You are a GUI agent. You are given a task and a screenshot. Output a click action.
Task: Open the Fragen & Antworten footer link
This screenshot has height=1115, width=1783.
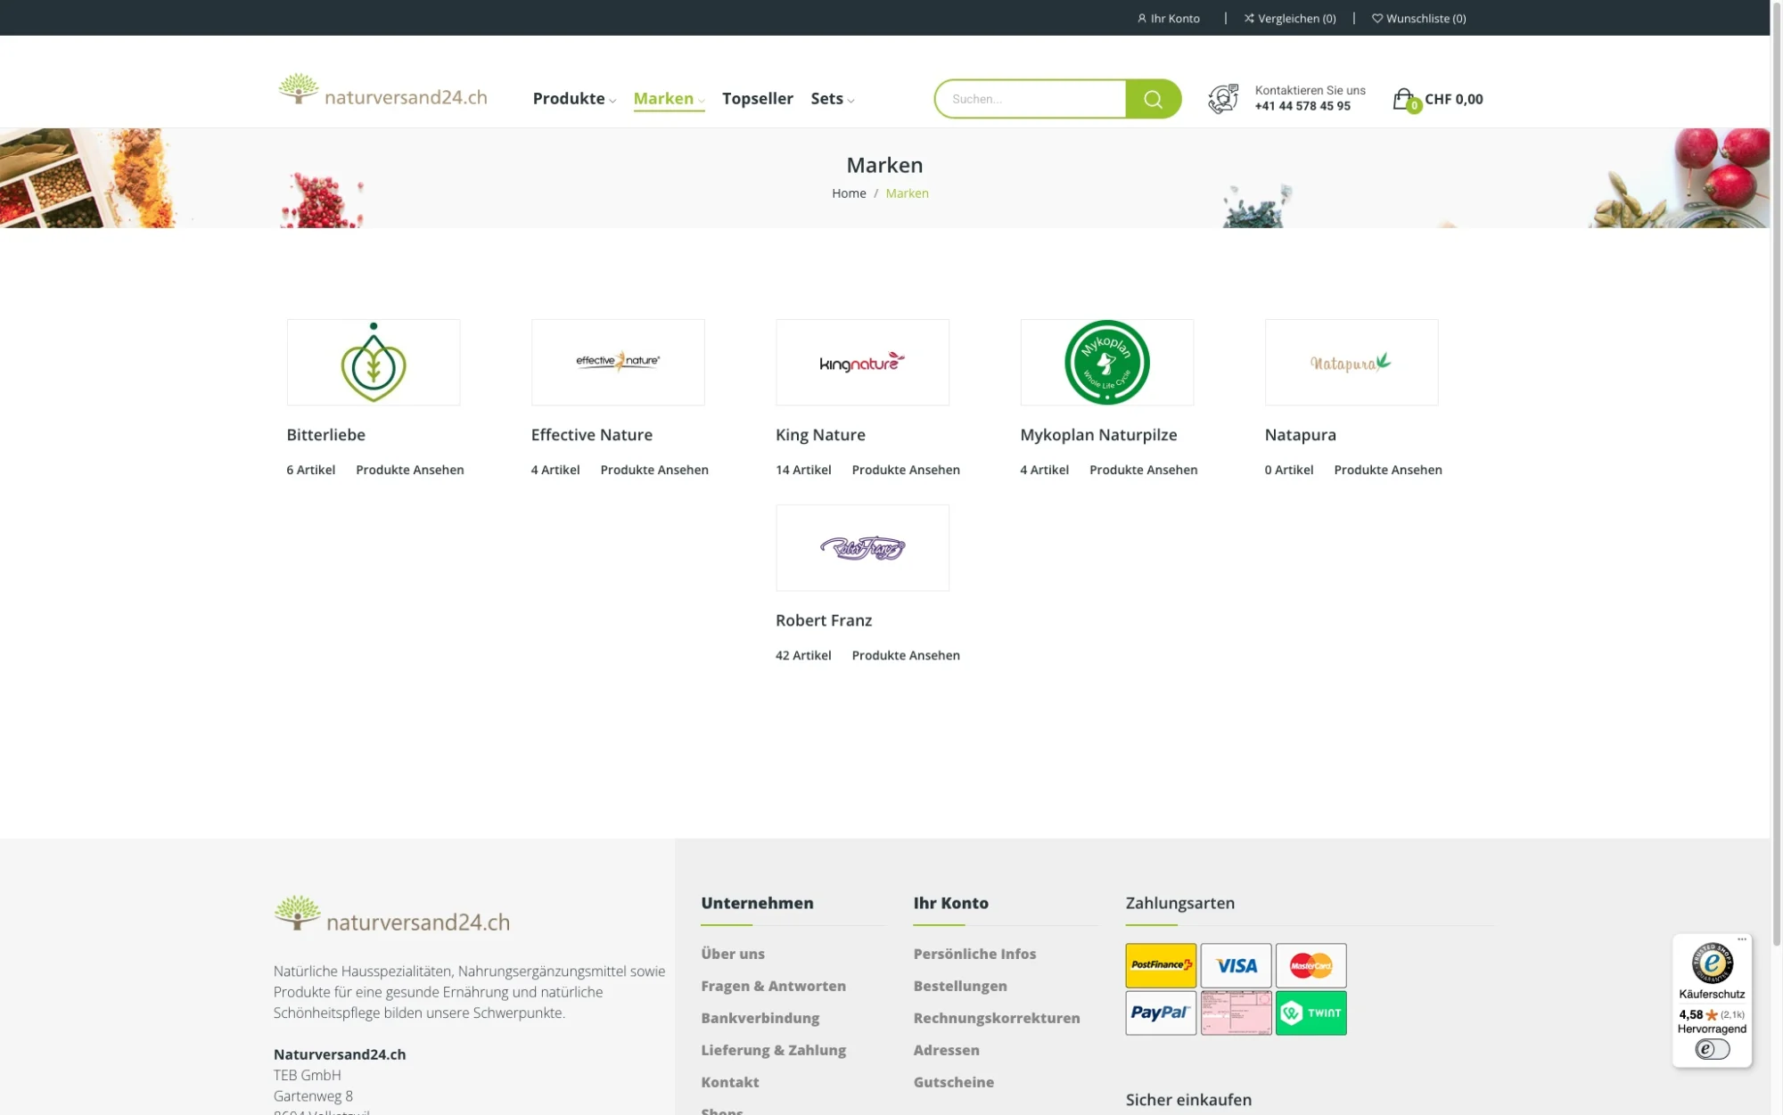point(773,986)
